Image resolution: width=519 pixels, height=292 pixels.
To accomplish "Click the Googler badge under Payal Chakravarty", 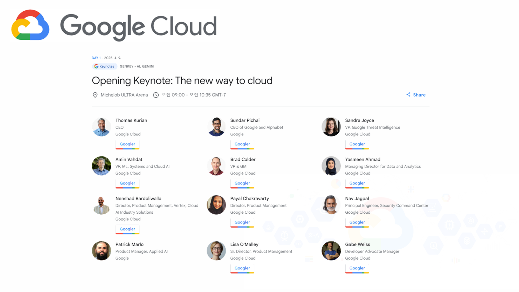I will click(242, 223).
